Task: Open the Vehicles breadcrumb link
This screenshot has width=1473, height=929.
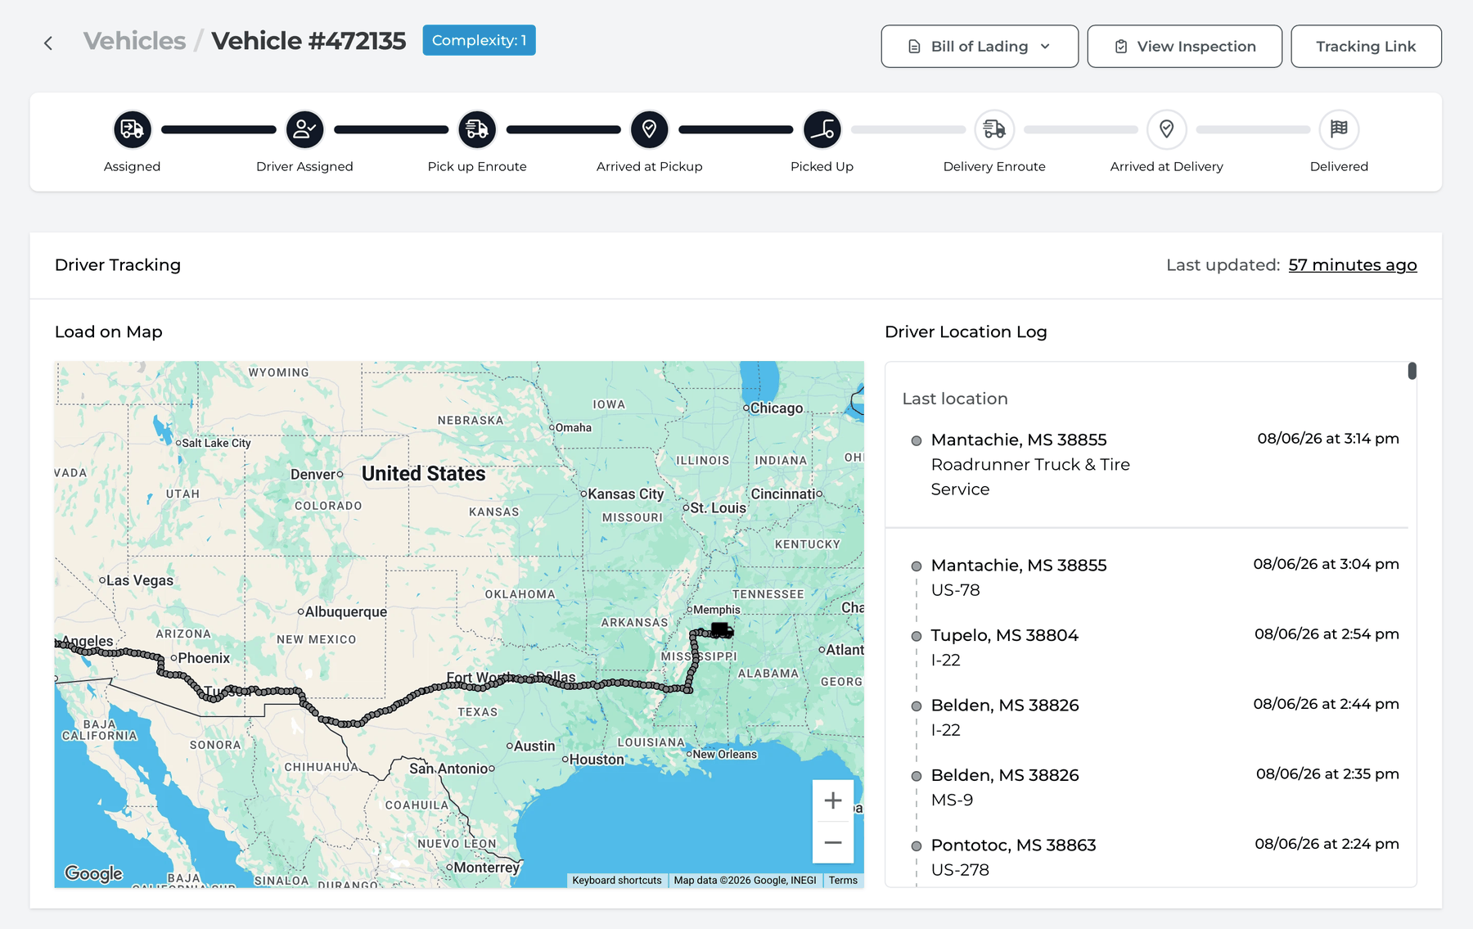Action: pos(134,41)
